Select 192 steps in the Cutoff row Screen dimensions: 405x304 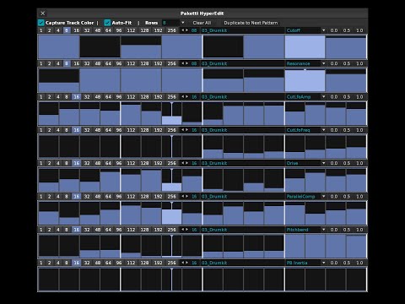[158, 30]
